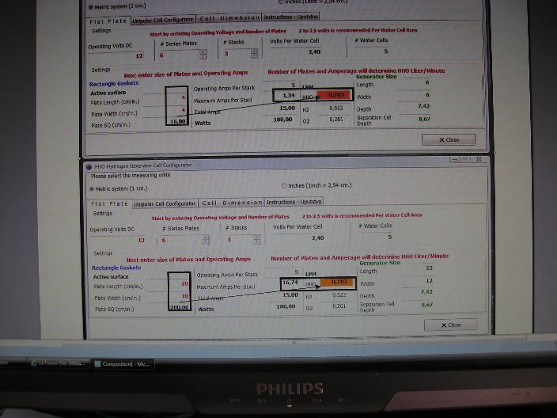Click the HHO Configurator title bar app icon
Screen dimensions: 557x418
click(89, 165)
